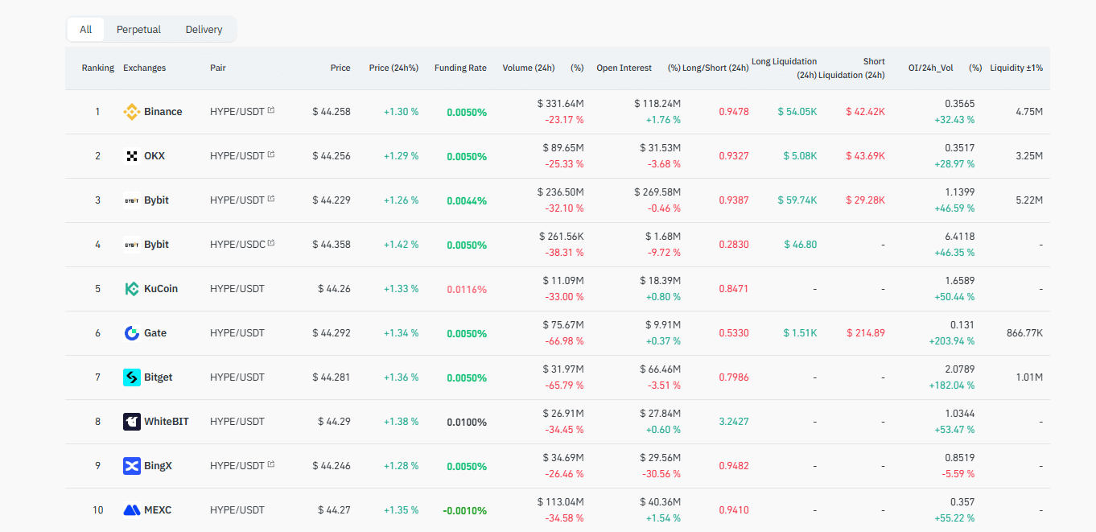Sort by the Open Interest column header
The image size is (1096, 532).
(x=624, y=68)
